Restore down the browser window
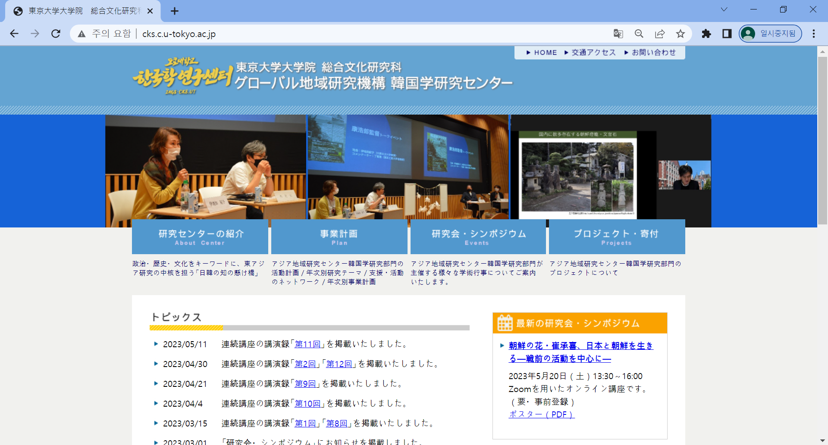This screenshot has width=828, height=445. tap(783, 9)
